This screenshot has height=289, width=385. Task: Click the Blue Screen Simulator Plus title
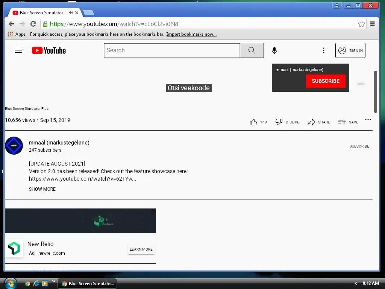pos(27,109)
